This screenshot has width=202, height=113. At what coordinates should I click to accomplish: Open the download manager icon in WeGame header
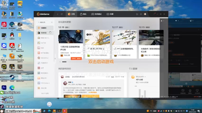tap(141, 14)
